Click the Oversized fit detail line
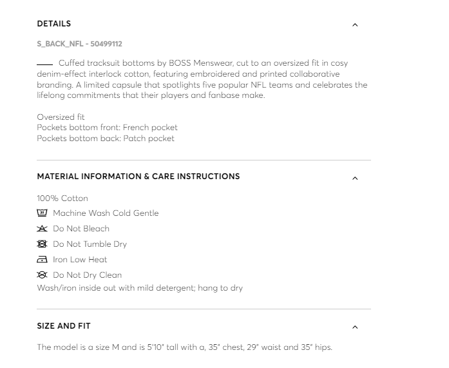 pos(61,117)
